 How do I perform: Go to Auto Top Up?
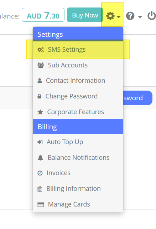pos(78,142)
